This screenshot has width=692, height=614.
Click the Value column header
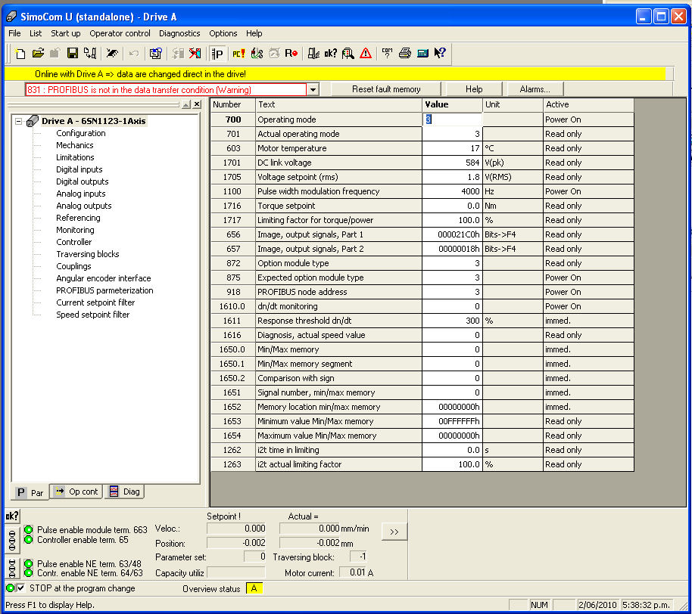point(452,104)
